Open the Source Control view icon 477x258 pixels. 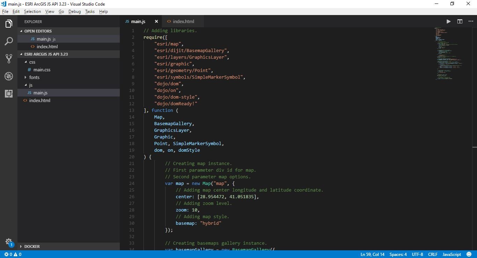click(9, 59)
